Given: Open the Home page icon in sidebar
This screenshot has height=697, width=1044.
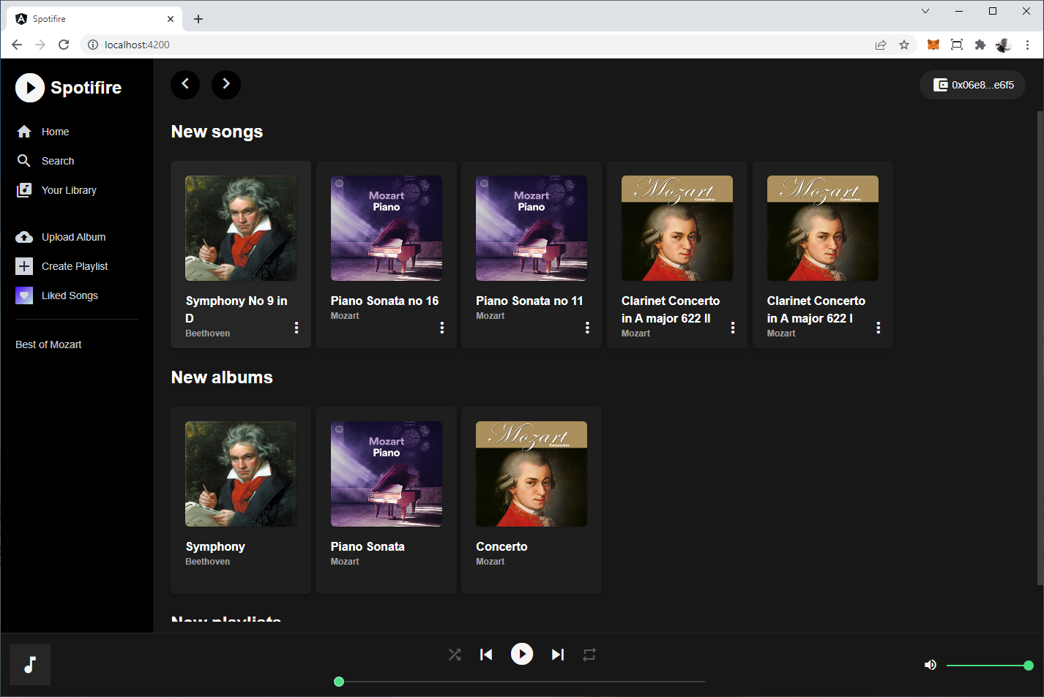Looking at the screenshot, I should click(x=24, y=132).
